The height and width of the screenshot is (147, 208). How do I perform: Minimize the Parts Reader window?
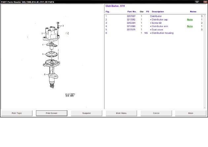click(197, 2)
